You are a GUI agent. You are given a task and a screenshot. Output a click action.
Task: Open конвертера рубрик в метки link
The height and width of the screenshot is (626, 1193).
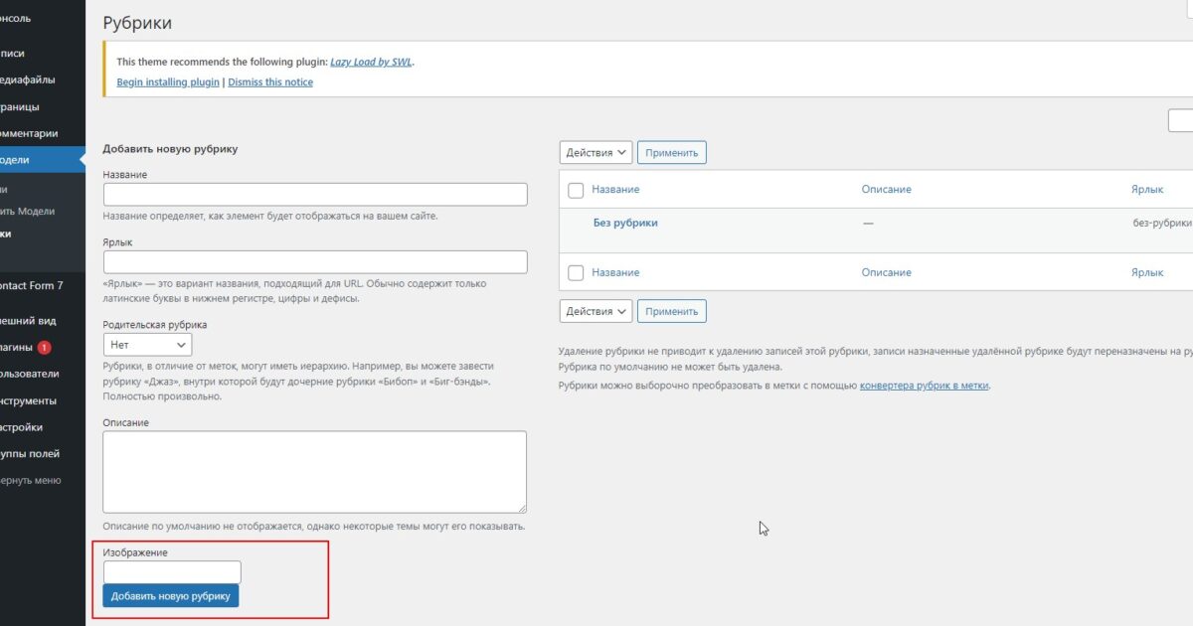925,386
